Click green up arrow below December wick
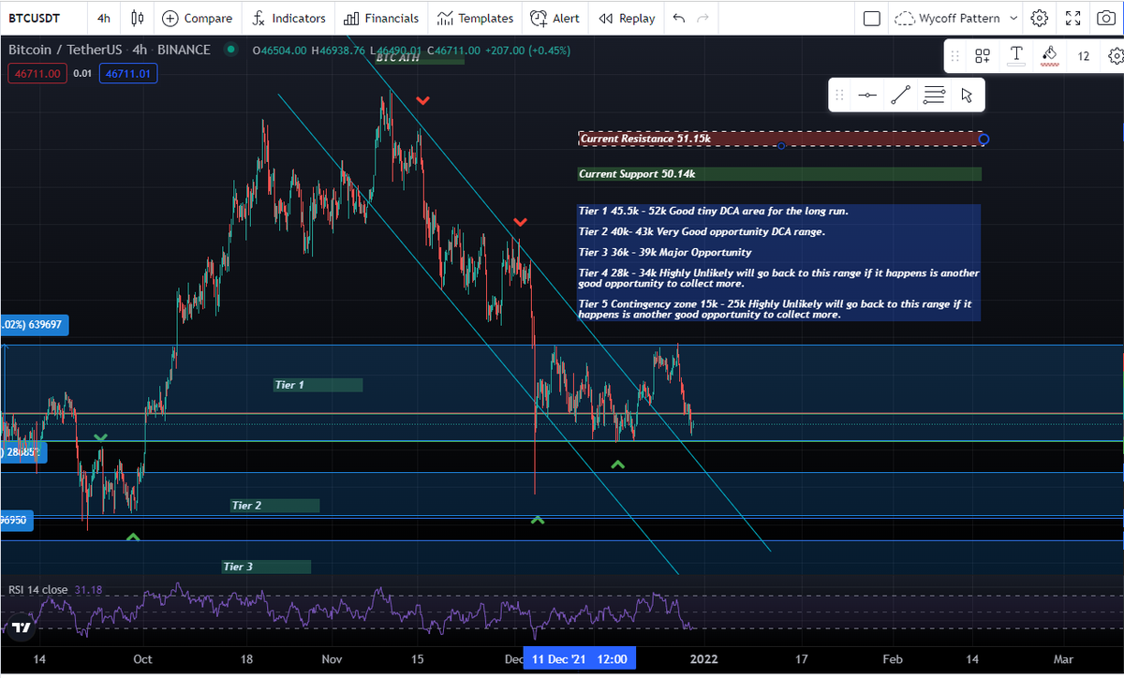1124x678 pixels. [x=537, y=519]
